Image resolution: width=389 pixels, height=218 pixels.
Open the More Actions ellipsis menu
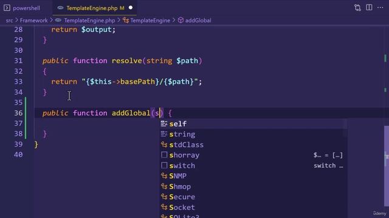[x=380, y=8]
